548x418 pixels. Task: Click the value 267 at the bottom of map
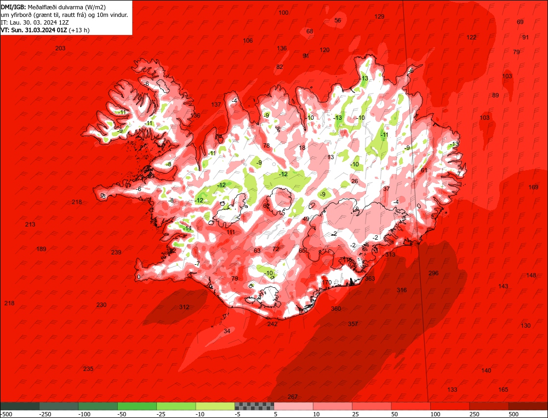click(x=293, y=397)
